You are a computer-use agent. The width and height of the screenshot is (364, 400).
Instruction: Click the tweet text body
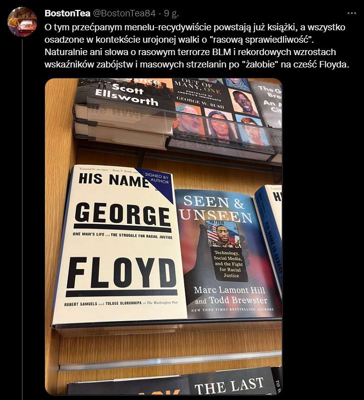click(197, 46)
